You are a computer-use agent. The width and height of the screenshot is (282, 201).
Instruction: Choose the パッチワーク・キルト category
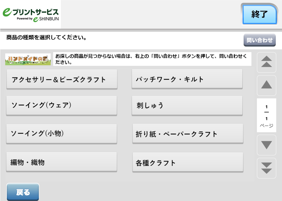[x=187, y=79]
